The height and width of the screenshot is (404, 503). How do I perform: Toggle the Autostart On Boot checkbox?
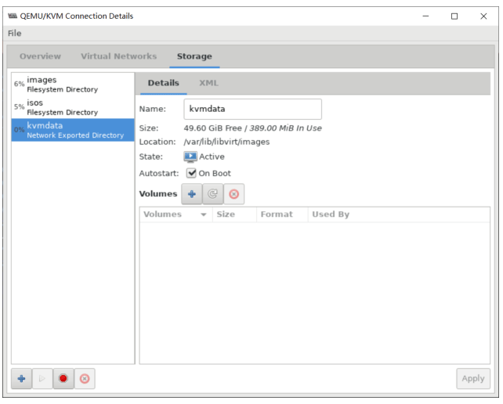191,173
